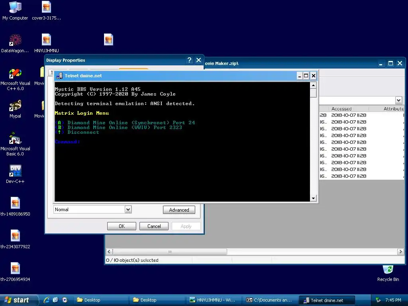Click the Telnet vertical scrollbar thumb
The height and width of the screenshot is (306, 408).
(x=313, y=93)
